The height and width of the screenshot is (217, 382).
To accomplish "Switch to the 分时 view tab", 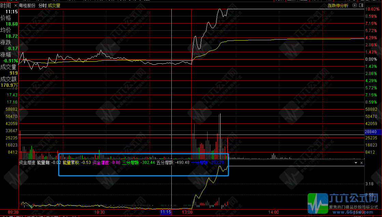I will pyautogui.click(x=42, y=5).
